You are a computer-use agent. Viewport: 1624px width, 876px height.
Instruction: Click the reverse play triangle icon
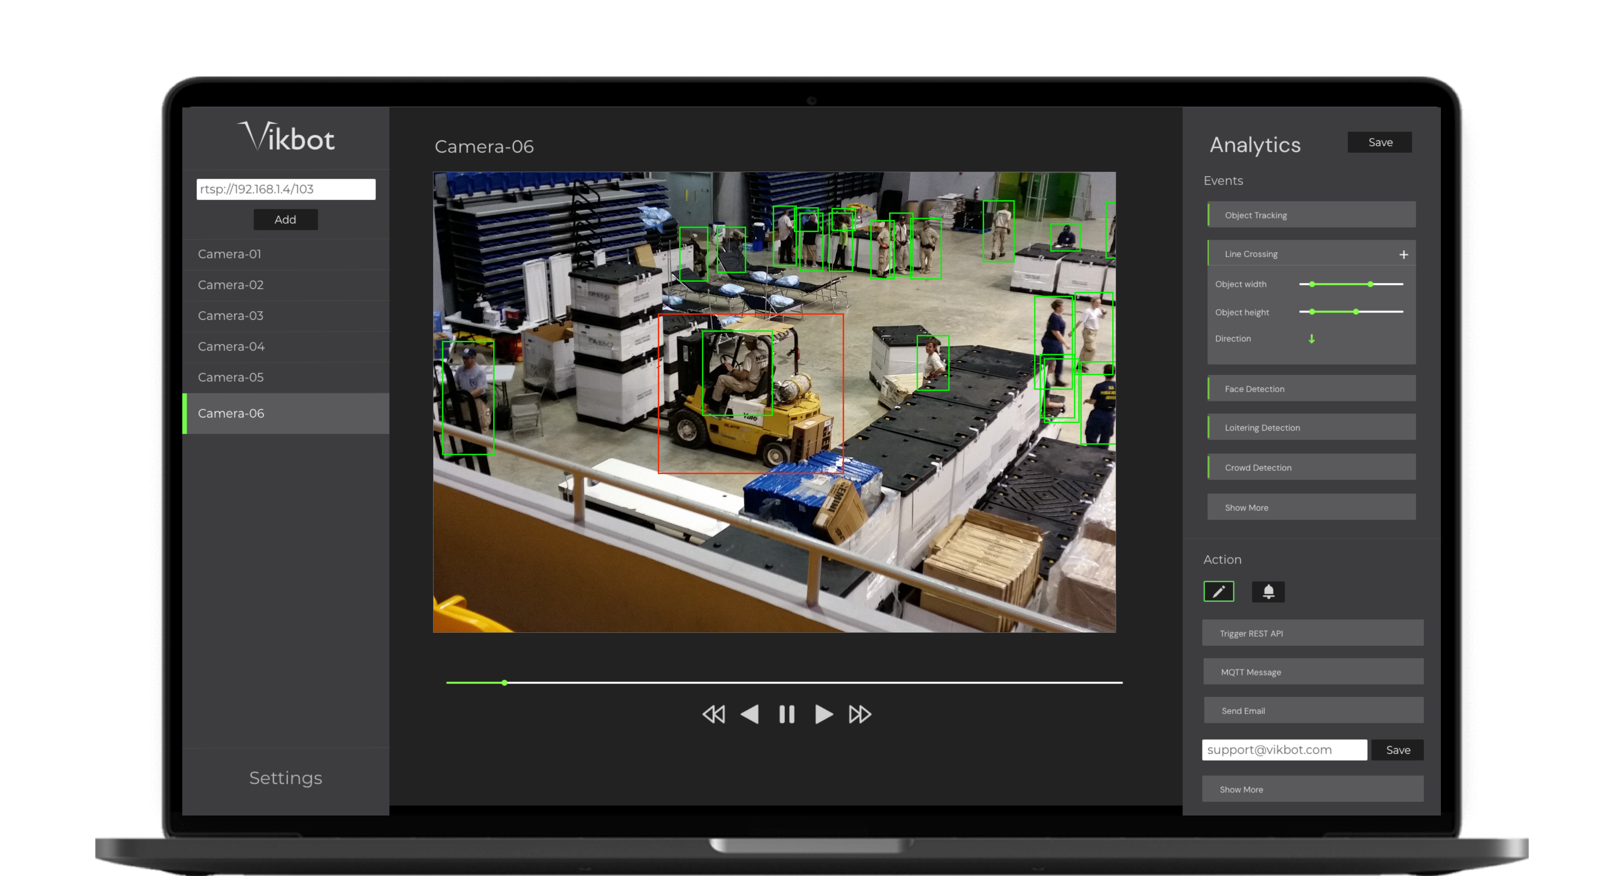(749, 714)
